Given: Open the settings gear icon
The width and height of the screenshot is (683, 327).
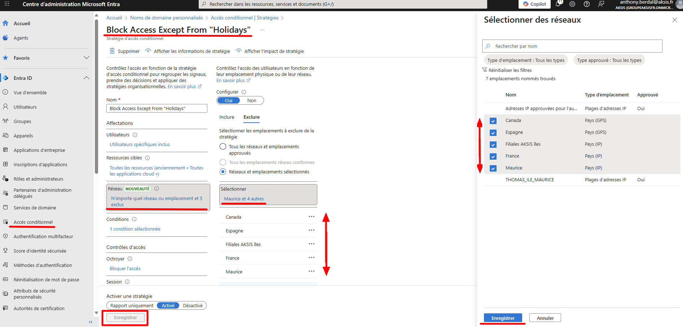Looking at the screenshot, I should [572, 4].
